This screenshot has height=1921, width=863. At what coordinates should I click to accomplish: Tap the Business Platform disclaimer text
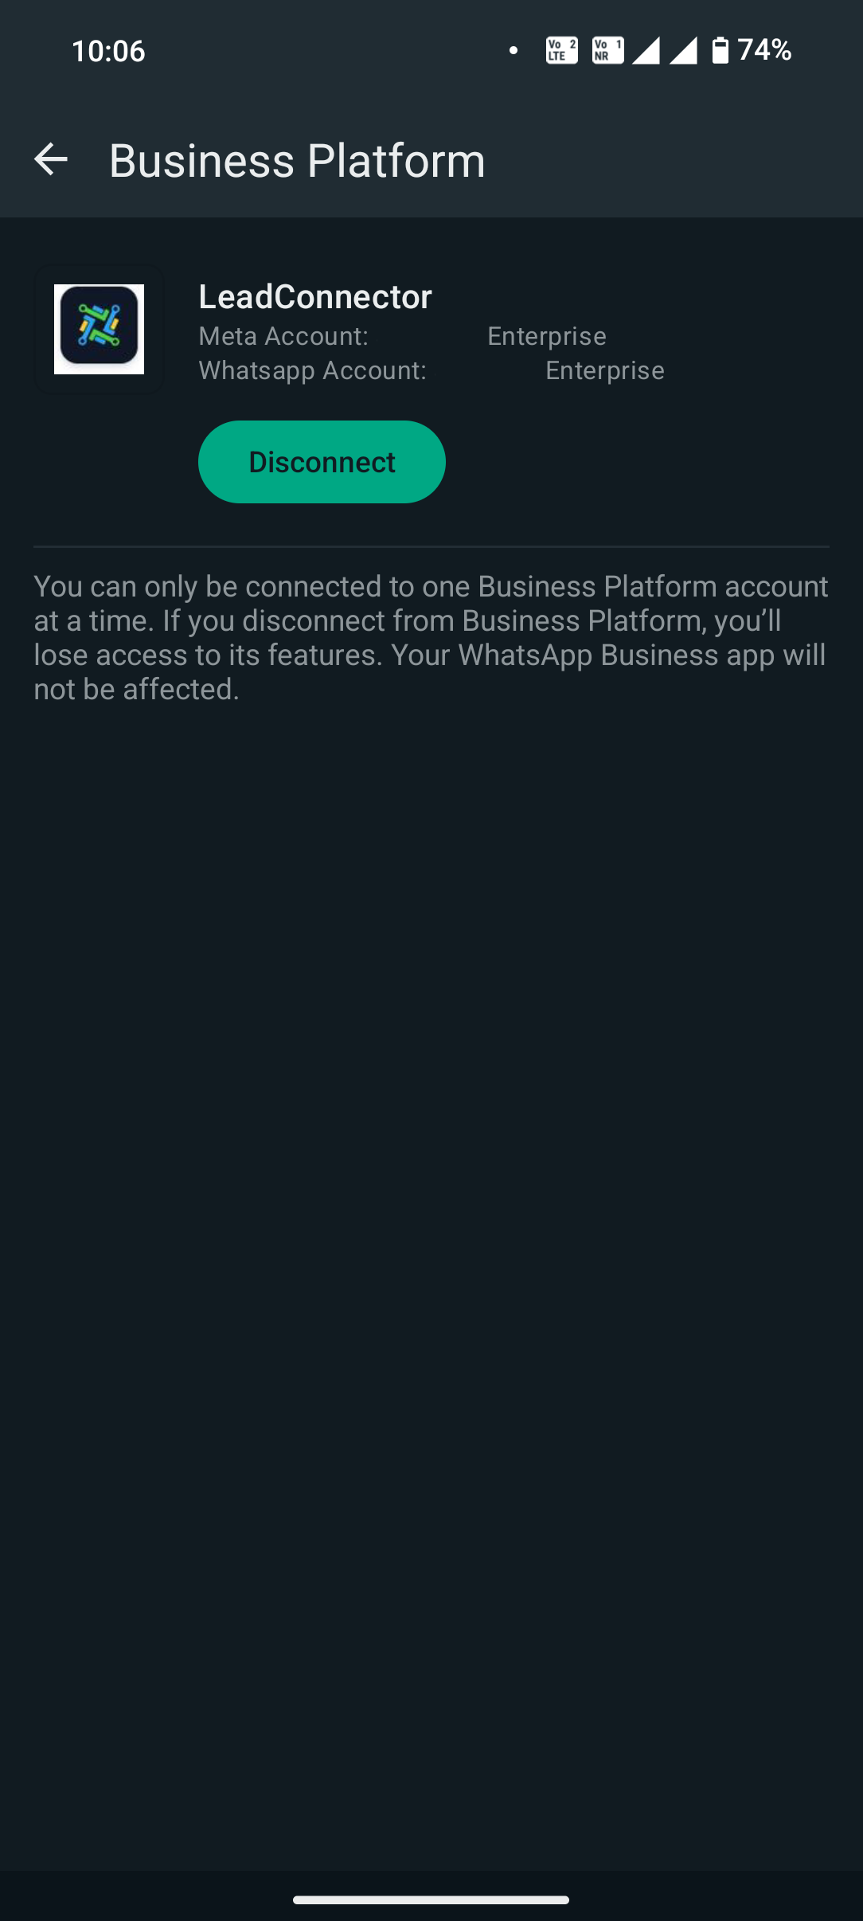[431, 638]
